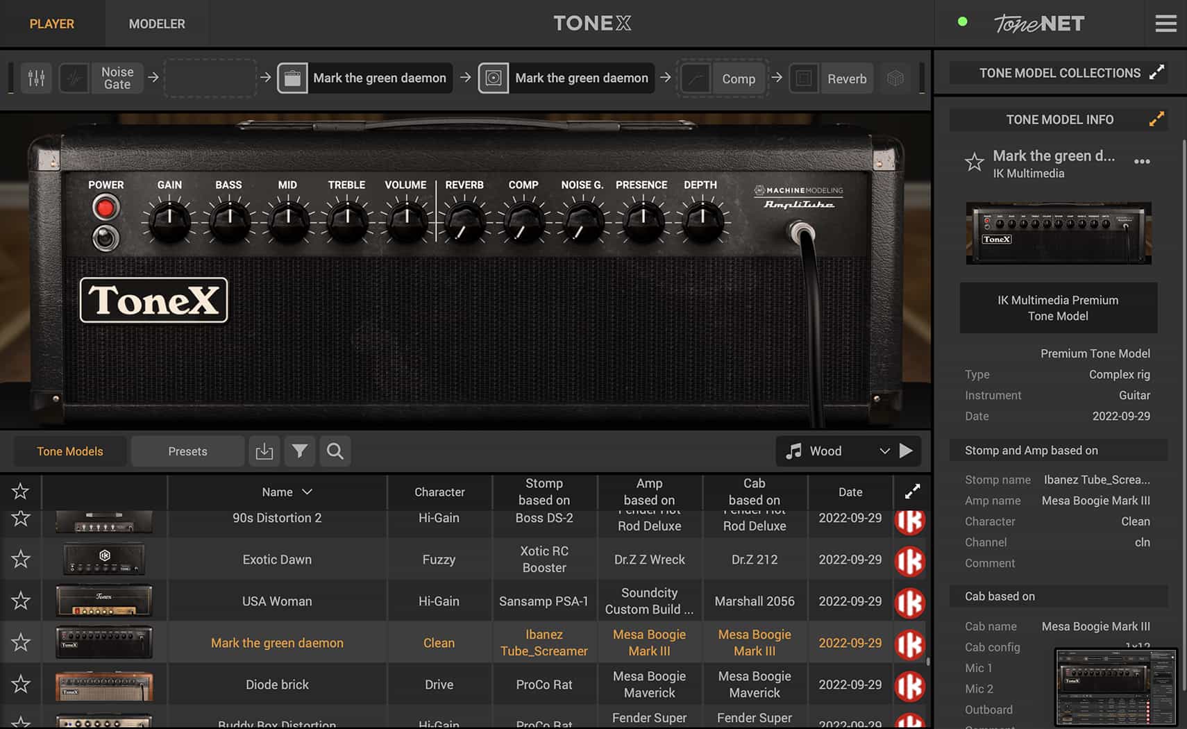Select the Diode brick tone model row

click(x=277, y=684)
